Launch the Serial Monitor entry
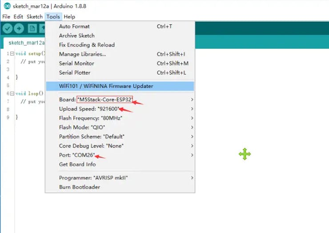Screen dimensions: 329x233 (x=120, y=63)
